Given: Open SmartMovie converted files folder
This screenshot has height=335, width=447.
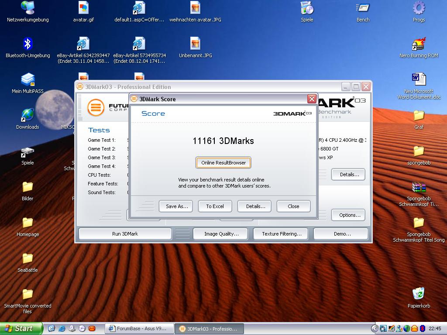Looking at the screenshot, I should point(28,294).
